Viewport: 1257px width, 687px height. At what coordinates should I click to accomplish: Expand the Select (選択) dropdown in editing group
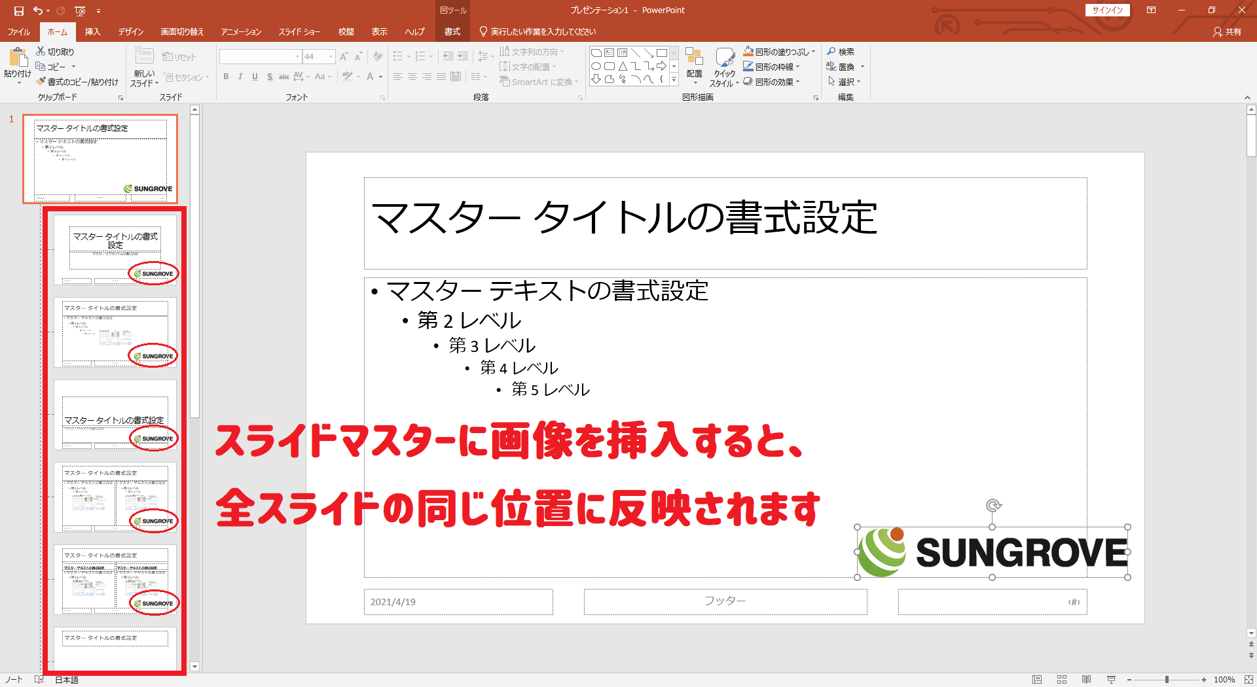point(858,82)
